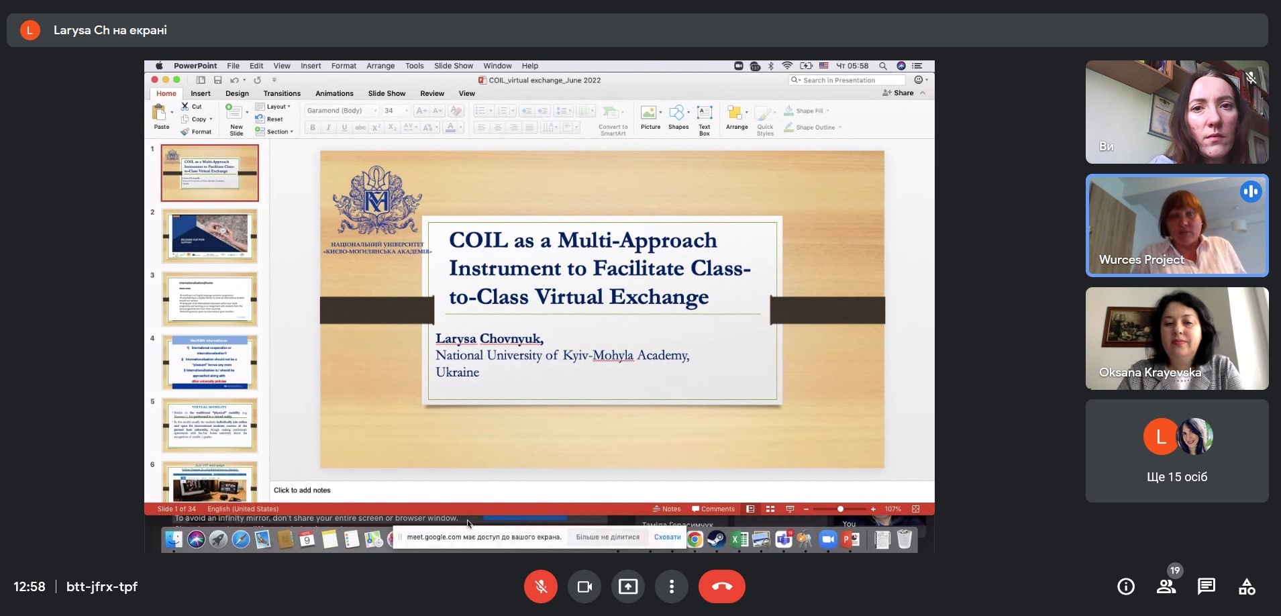Open the Slide Show menu in menu bar
1281x616 pixels.
(x=453, y=66)
